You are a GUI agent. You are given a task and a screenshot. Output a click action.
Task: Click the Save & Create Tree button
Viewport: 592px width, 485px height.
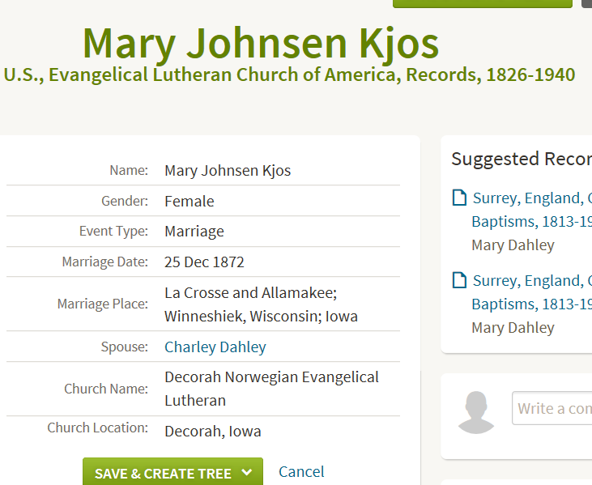pos(173,472)
